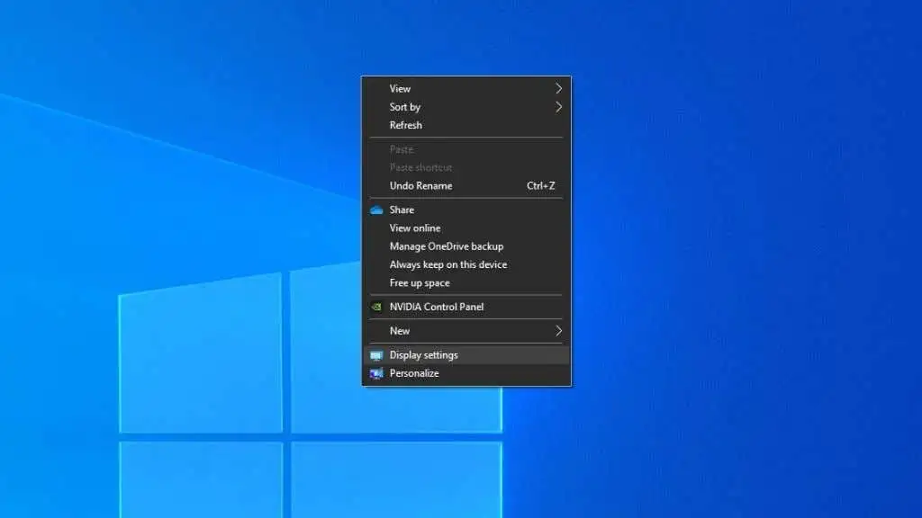Choose Share in the context menu
Viewport: 922px width, 518px height.
click(466, 210)
